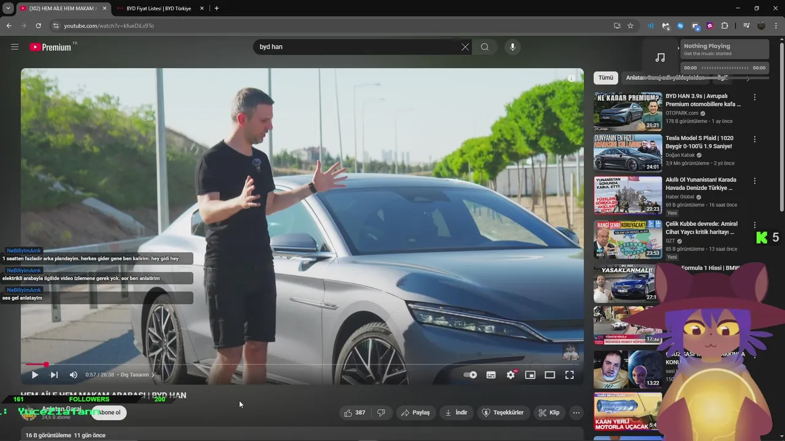785x441 pixels.
Task: Reload the current page
Action: tap(38, 26)
